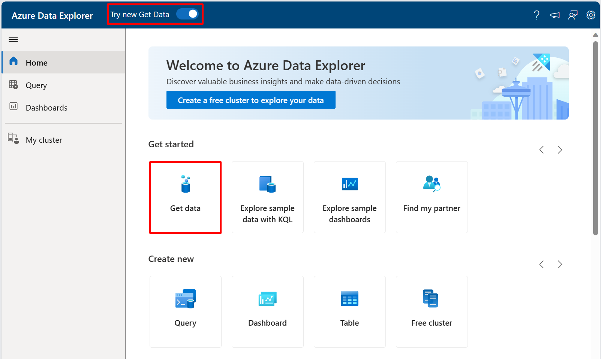Viewport: 601px width, 359px height.
Task: Select Home in the left navigation
Action: (x=63, y=62)
